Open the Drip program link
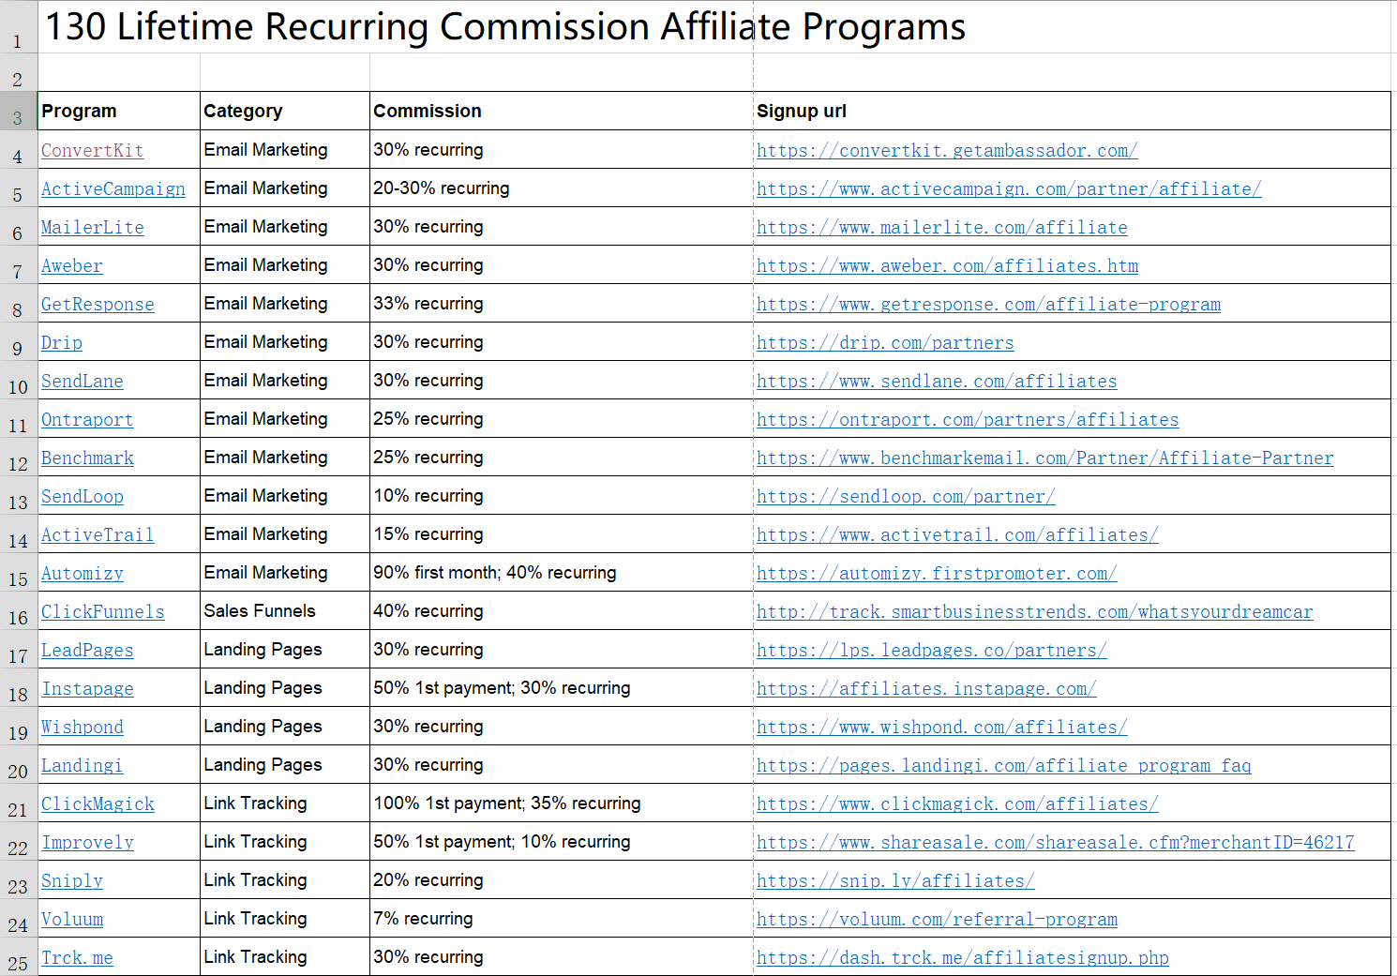Screen dimensions: 1397x976 (x=61, y=342)
